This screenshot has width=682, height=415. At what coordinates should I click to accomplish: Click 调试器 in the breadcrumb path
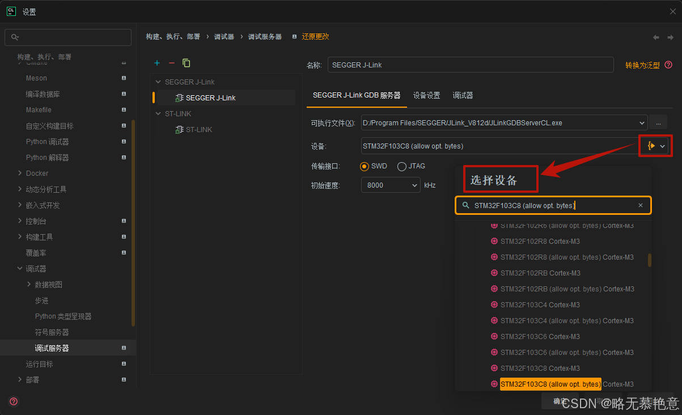pyautogui.click(x=224, y=36)
